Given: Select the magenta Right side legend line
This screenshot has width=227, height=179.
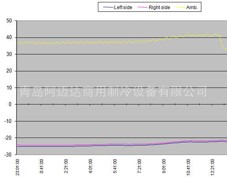Looking at the screenshot, I should [x=143, y=7].
